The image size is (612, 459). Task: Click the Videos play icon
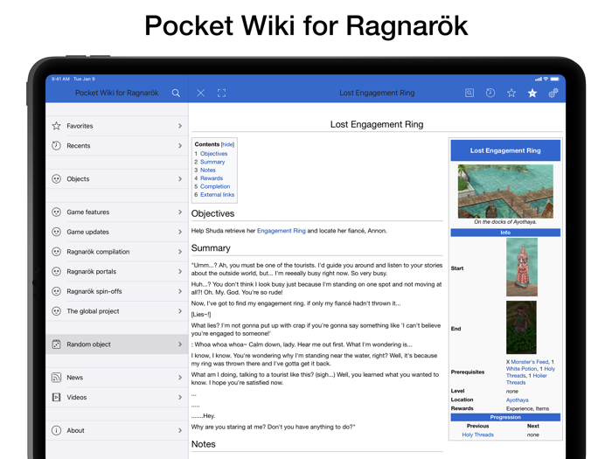click(57, 397)
